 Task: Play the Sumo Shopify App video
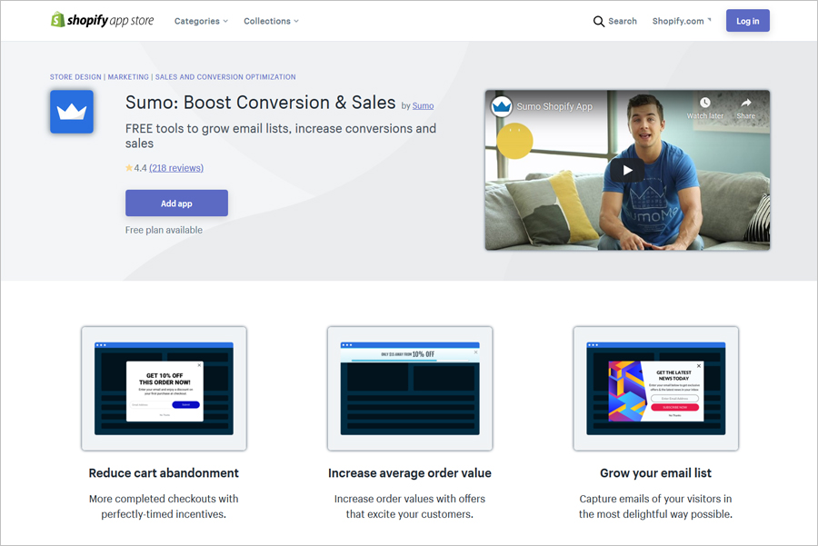point(627,170)
